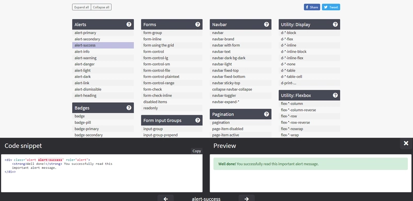Collapse the Utility: Flexbox section header
The width and height of the screenshot is (413, 201).
(x=309, y=95)
